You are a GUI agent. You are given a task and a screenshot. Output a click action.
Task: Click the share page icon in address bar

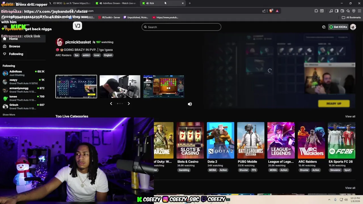[264, 11]
